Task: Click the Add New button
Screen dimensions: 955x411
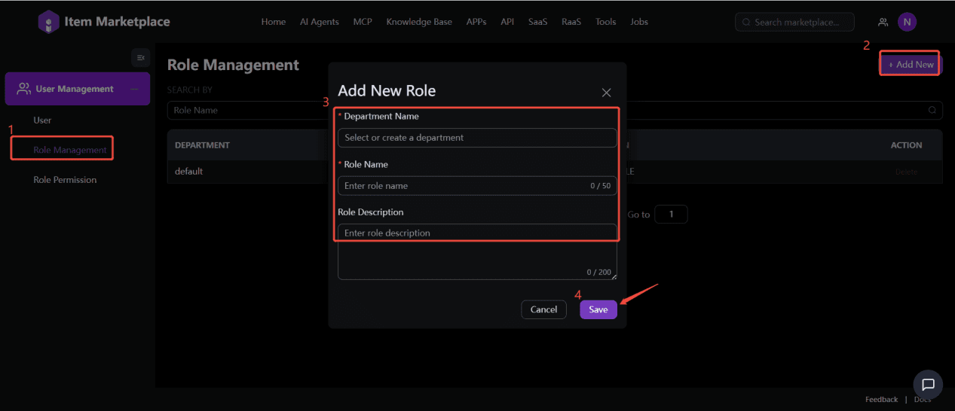Action: [911, 65]
